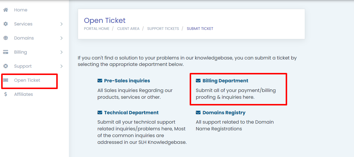Click the envelope icon beside Technical Department

pos(100,112)
